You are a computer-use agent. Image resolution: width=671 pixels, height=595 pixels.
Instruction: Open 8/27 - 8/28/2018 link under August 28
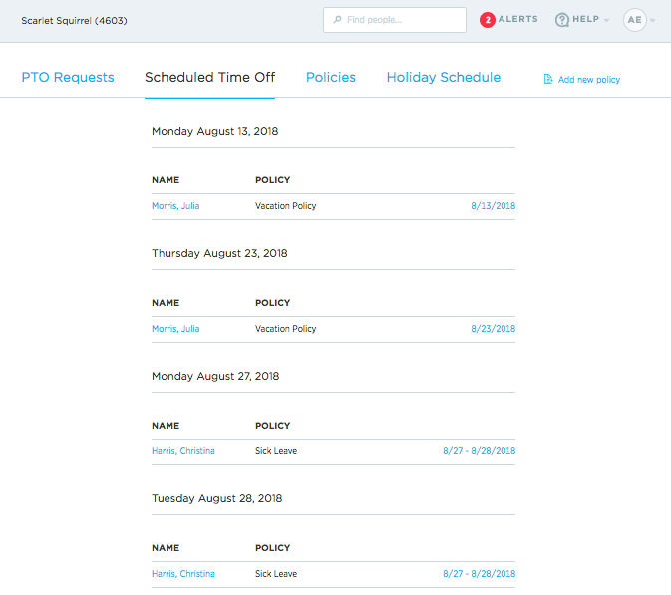pyautogui.click(x=479, y=574)
